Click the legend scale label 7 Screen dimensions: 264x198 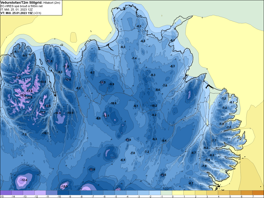(253, 196)
